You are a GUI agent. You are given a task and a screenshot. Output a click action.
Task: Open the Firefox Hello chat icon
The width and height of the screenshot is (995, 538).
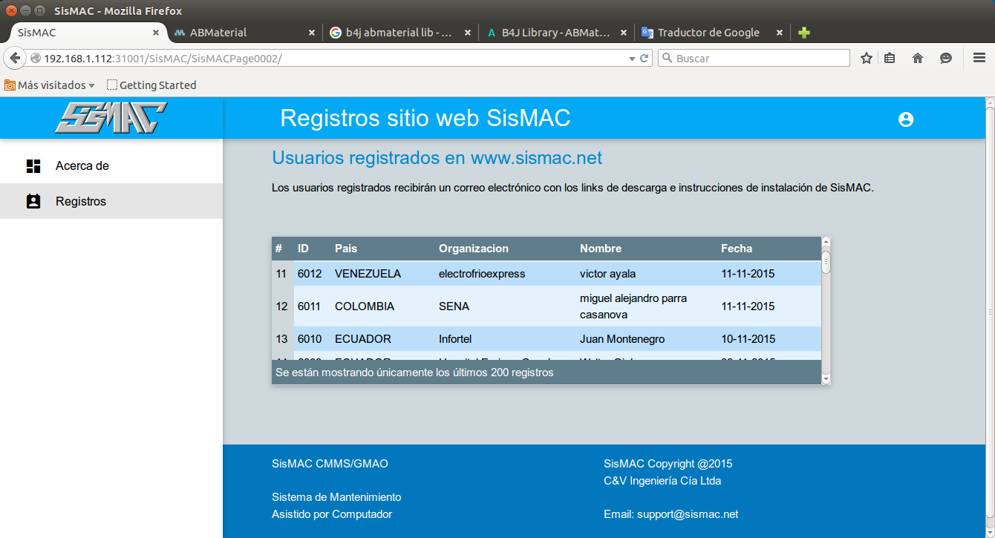946,58
